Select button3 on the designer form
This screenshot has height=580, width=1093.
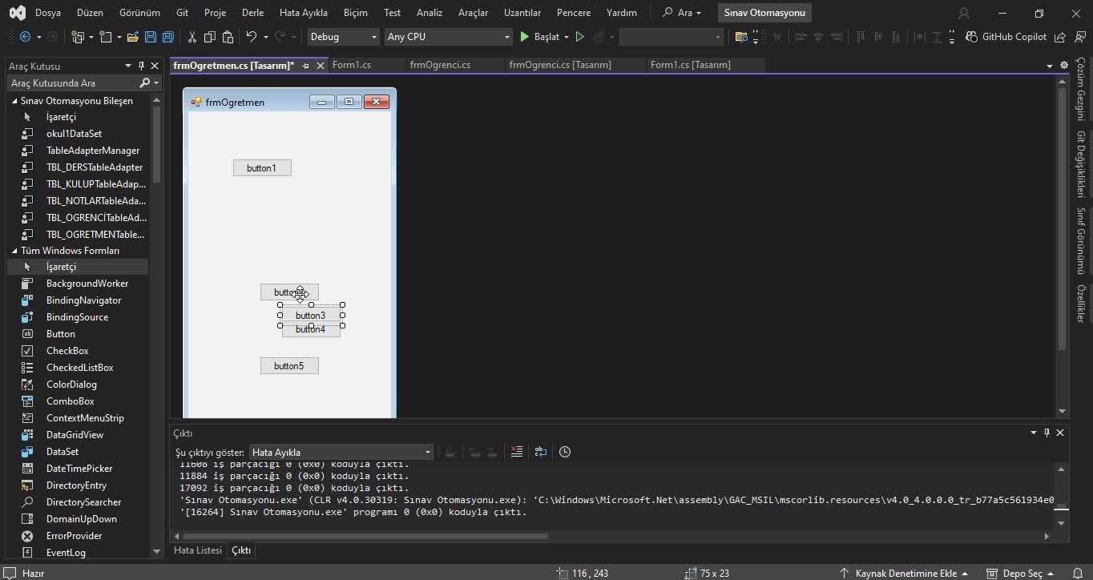[311, 316]
